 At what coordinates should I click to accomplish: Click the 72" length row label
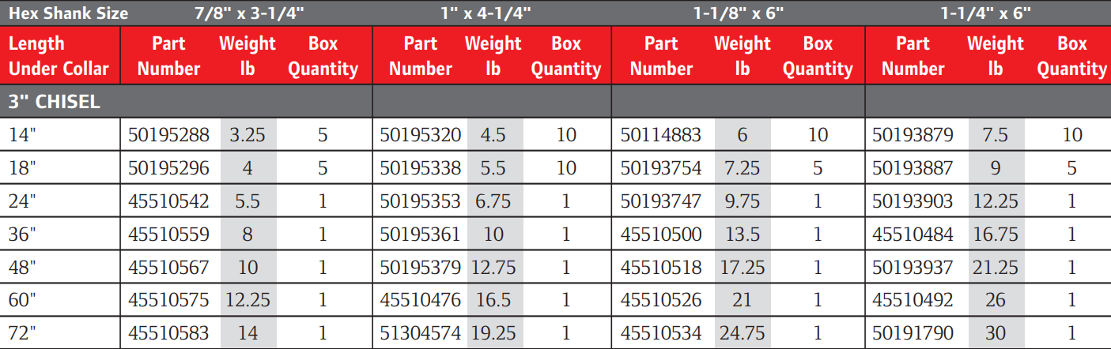coord(23,334)
